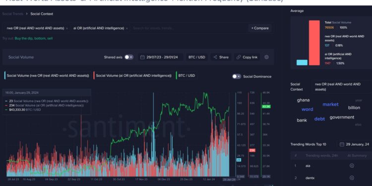Click Social Context breadcrumb
Viewport: 372px width, 186px height.
[x=42, y=14]
